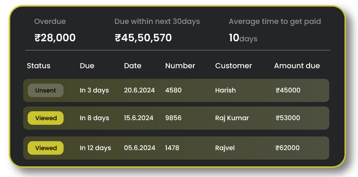Open invoice number 4580

point(173,91)
